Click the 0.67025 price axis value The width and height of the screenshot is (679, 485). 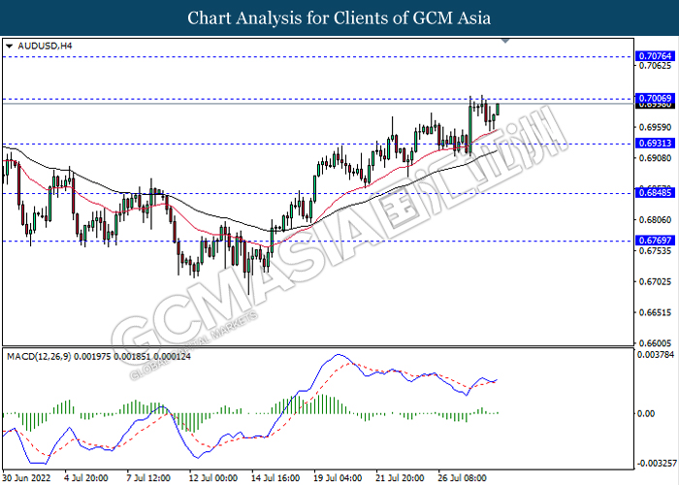[x=655, y=282]
